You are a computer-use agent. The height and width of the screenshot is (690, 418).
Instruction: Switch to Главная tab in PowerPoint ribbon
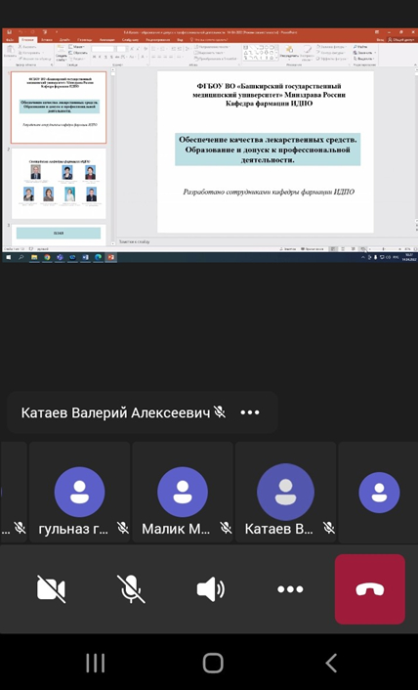(27, 40)
